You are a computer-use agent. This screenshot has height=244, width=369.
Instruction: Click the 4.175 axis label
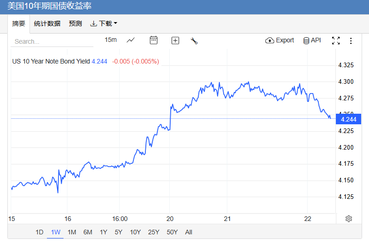point(346,164)
